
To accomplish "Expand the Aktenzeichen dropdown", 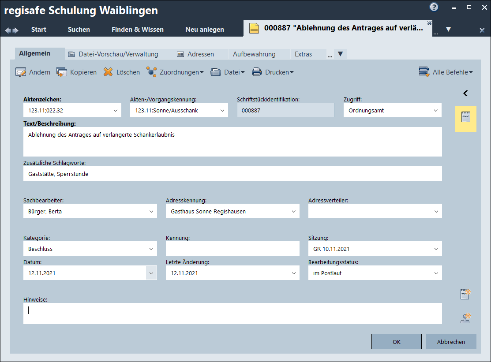I will coord(116,111).
